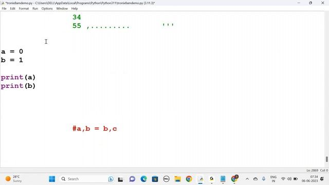Image resolution: width=329 pixels, height=185 pixels.
Task: Open the volume speaker tray icon
Action: [289, 179]
